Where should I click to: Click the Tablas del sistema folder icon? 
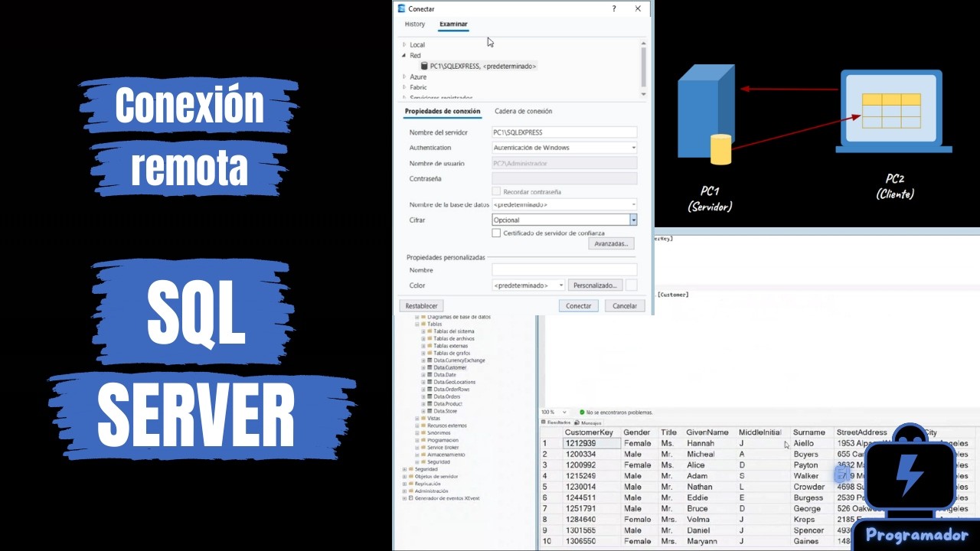[430, 331]
